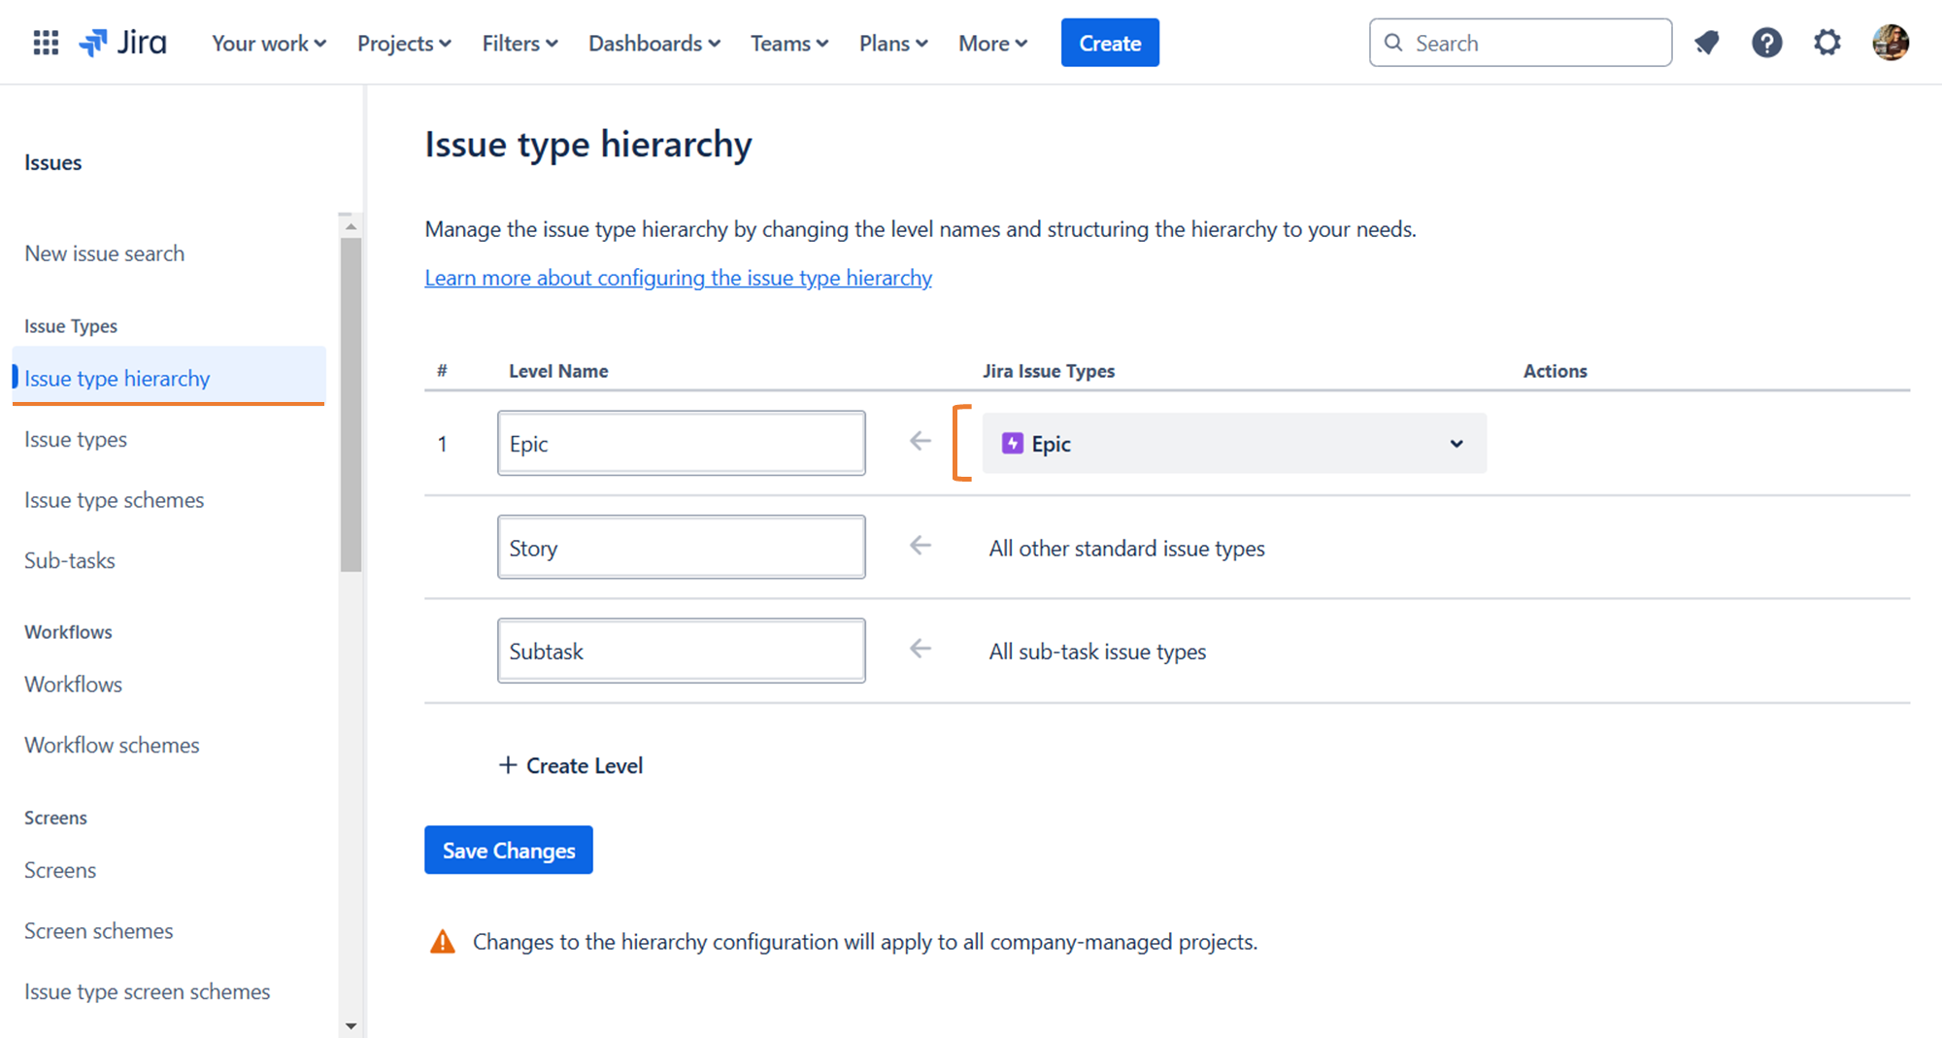The image size is (1942, 1038).
Task: Open the notifications bell icon
Action: (x=1707, y=42)
